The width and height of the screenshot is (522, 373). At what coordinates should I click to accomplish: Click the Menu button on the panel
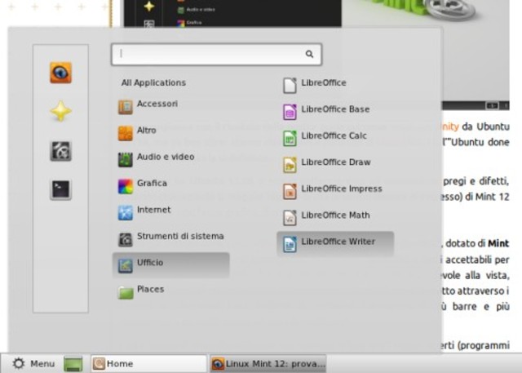click(33, 363)
